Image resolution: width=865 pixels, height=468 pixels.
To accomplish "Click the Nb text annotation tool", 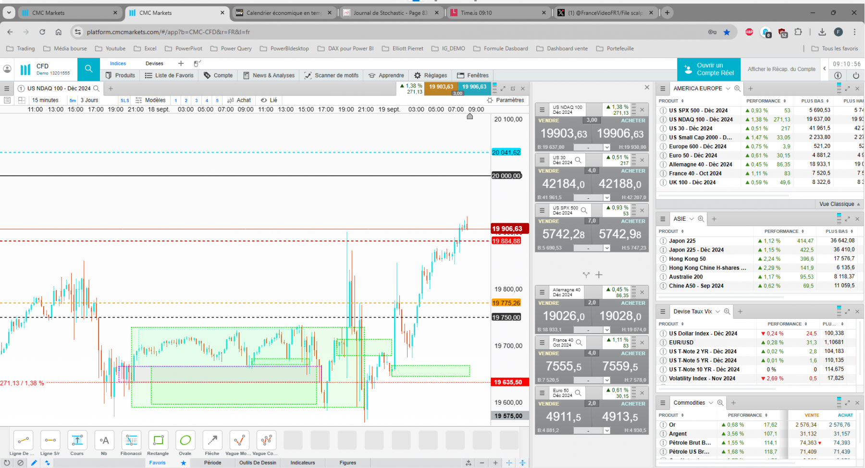I will pos(104,444).
